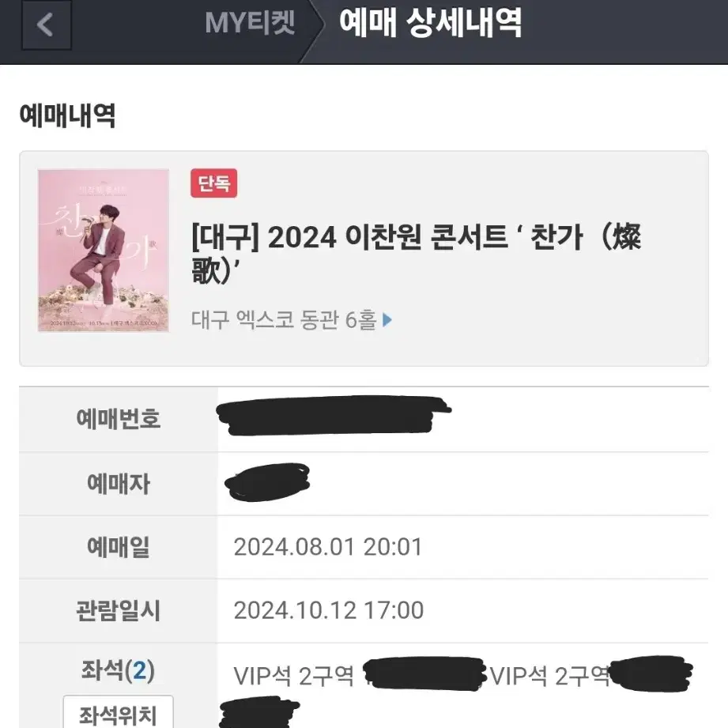This screenshot has width=728, height=728.
Task: Tap the back arrow button
Action: point(47,25)
